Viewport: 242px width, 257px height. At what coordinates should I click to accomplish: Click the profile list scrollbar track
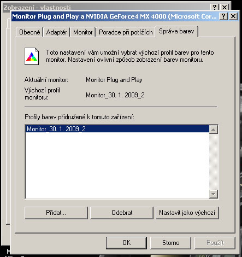(214, 162)
